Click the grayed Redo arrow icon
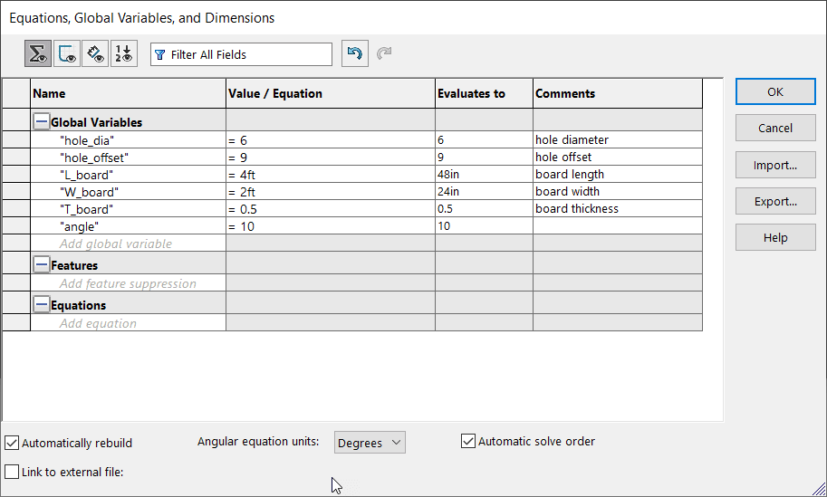Image resolution: width=827 pixels, height=497 pixels. [384, 53]
